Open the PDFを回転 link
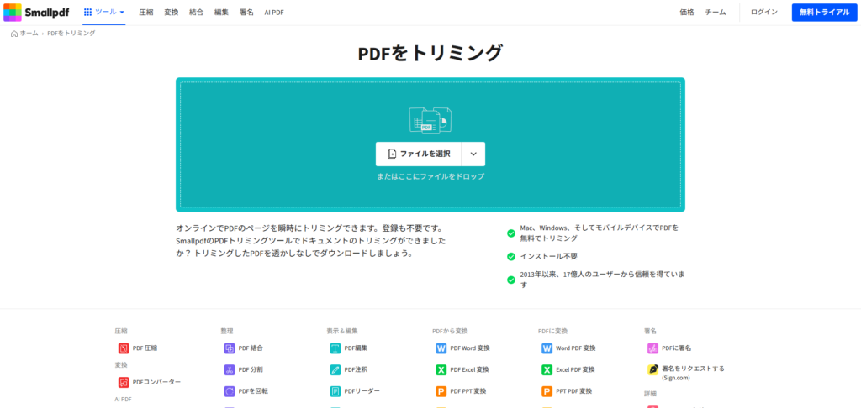This screenshot has width=861, height=408. coord(253,391)
